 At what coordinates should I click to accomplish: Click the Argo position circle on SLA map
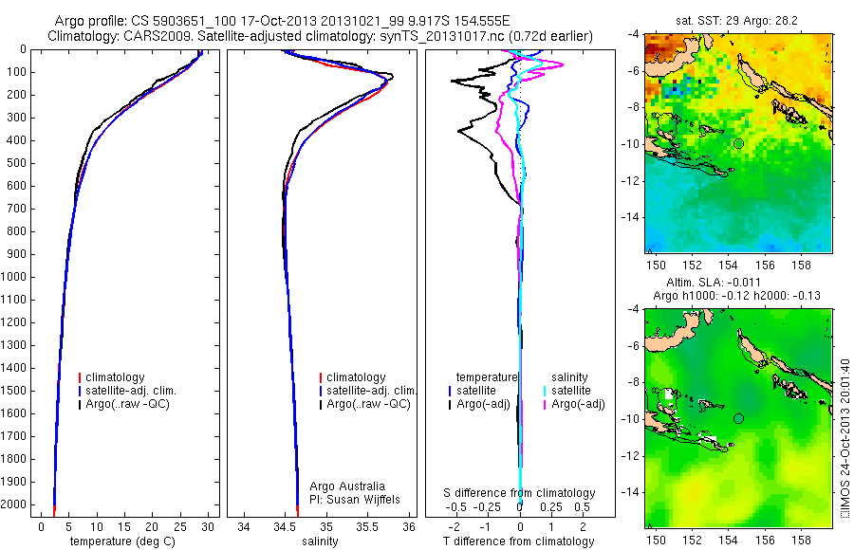coord(738,419)
